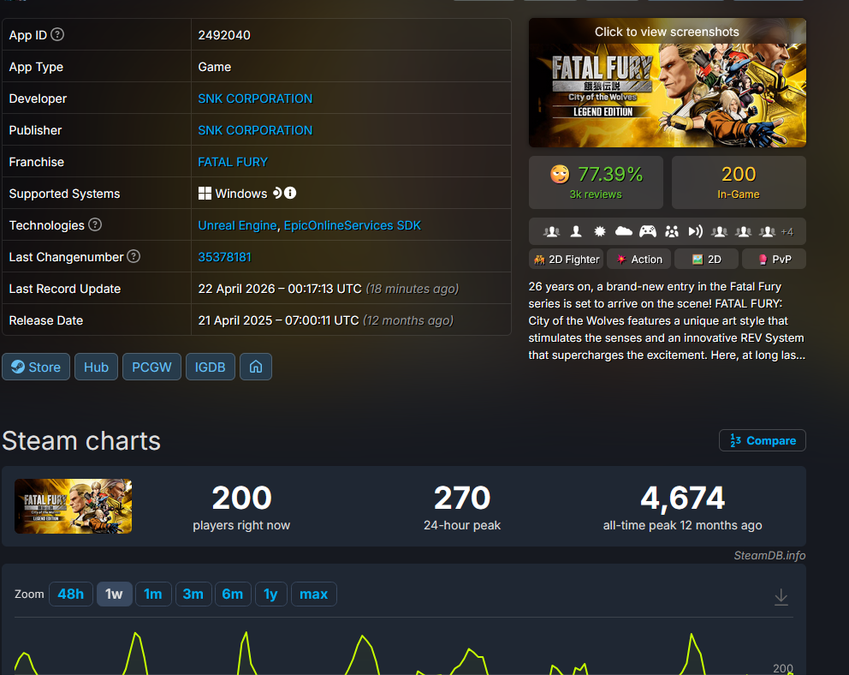The height and width of the screenshot is (675, 849).
Task: Open the 2D picture tag
Action: point(706,259)
